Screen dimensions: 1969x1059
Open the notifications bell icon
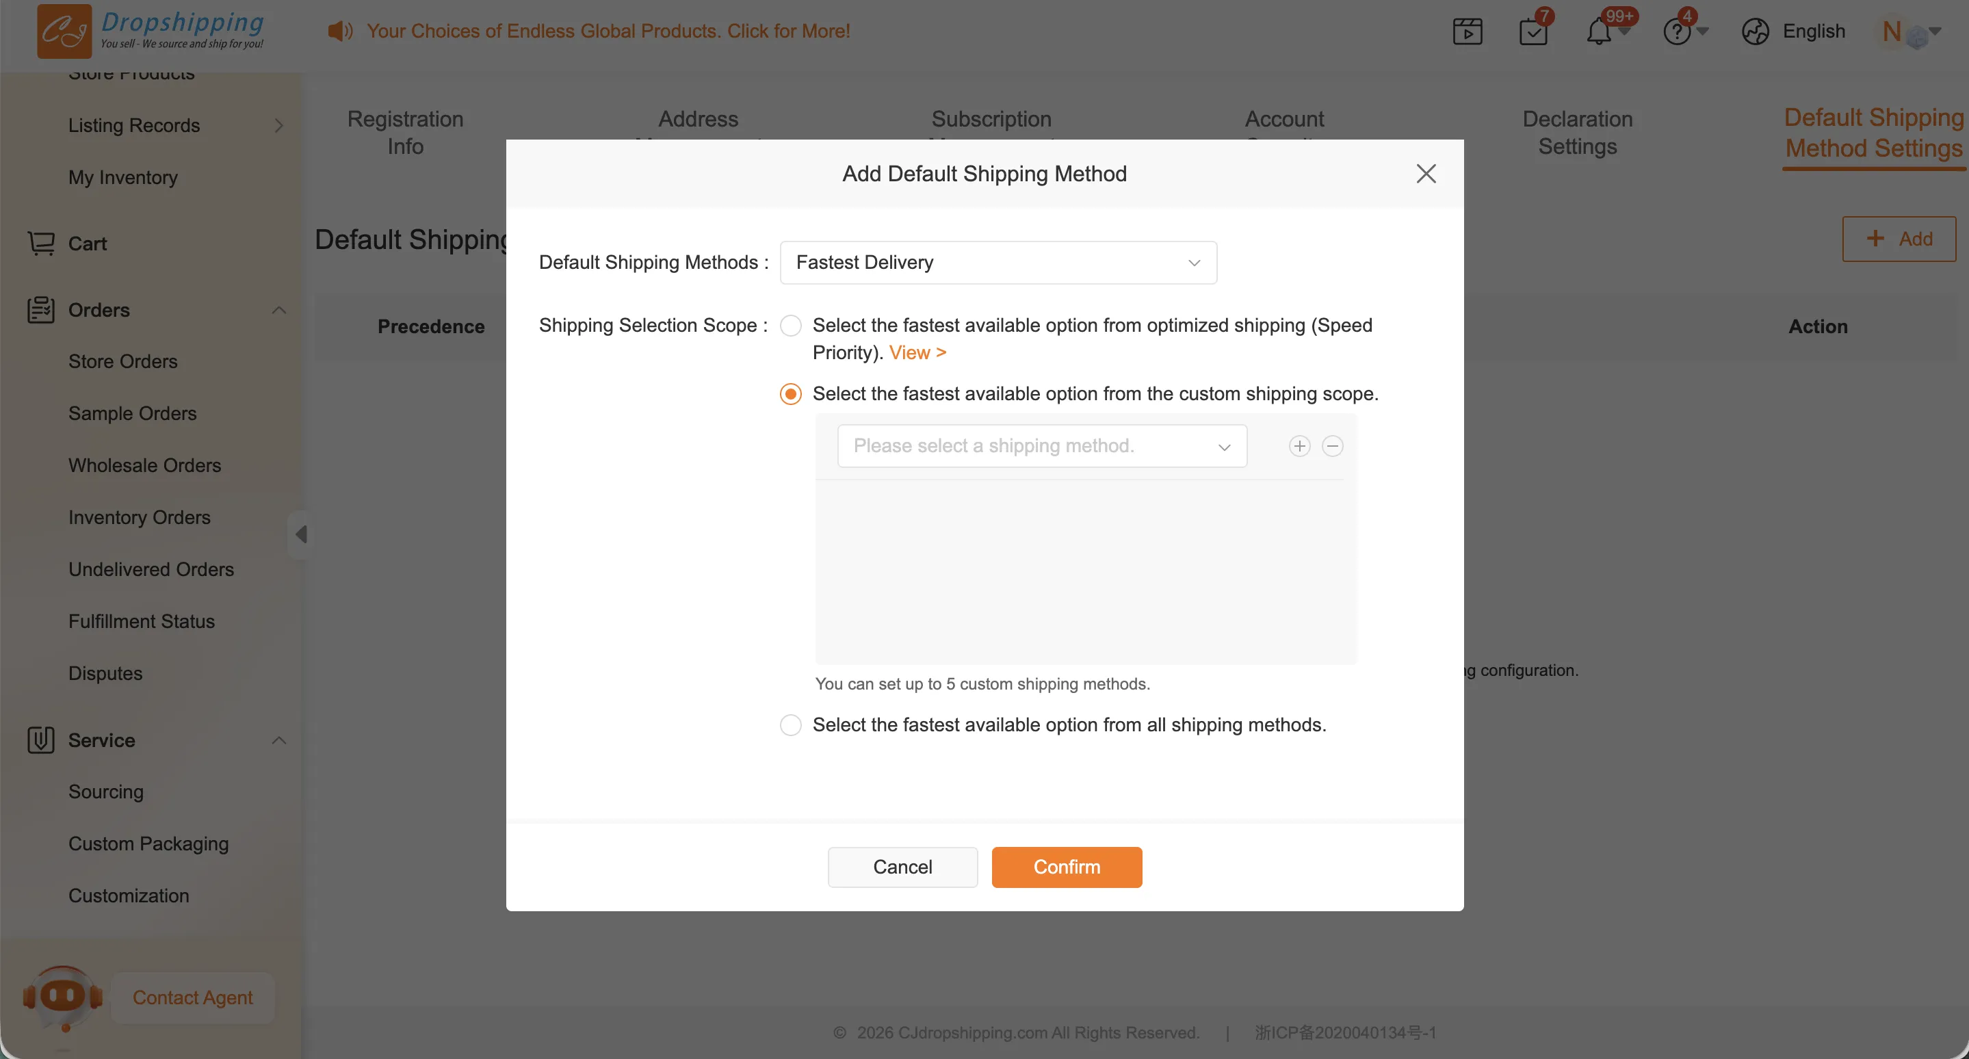(1598, 32)
